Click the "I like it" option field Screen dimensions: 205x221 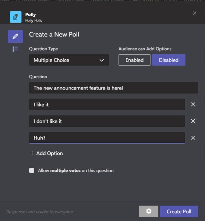pyautogui.click(x=106, y=105)
